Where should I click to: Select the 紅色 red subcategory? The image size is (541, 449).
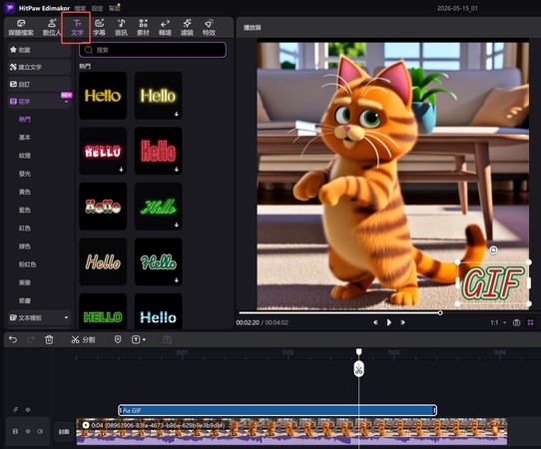click(x=25, y=227)
